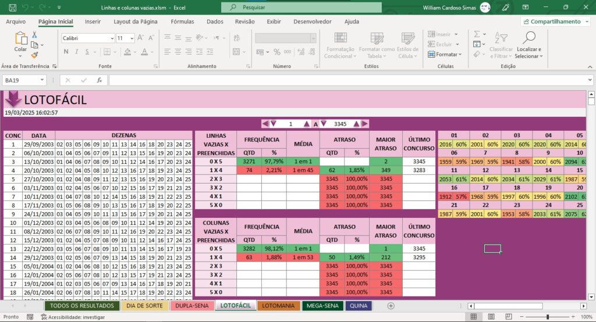
Task: Switch to the Desenvolvedor tab
Action: coord(313,22)
